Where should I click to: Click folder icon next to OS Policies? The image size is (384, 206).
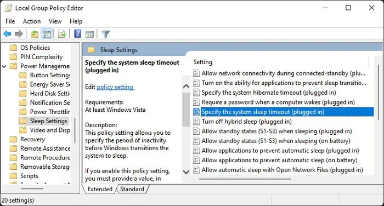coord(13,48)
